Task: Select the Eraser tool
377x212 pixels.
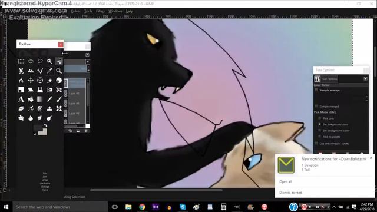Action: click(21, 108)
